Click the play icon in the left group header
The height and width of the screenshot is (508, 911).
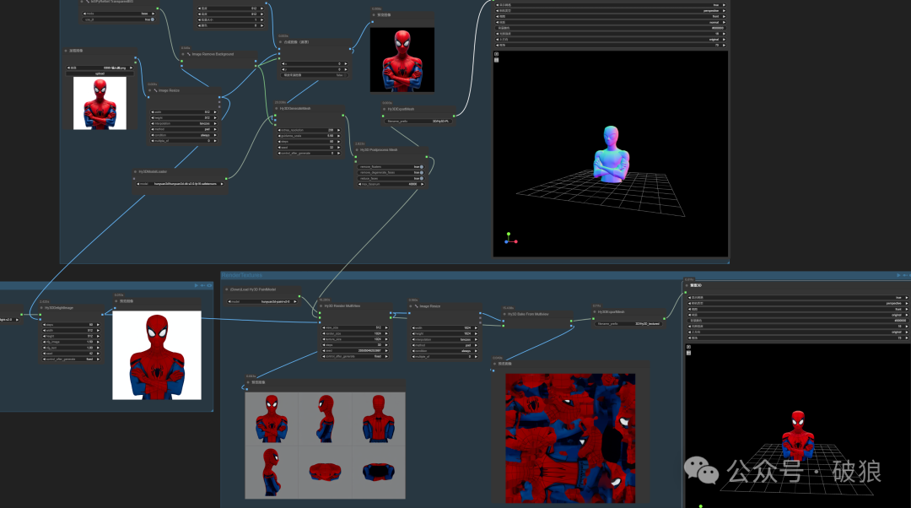coord(197,285)
